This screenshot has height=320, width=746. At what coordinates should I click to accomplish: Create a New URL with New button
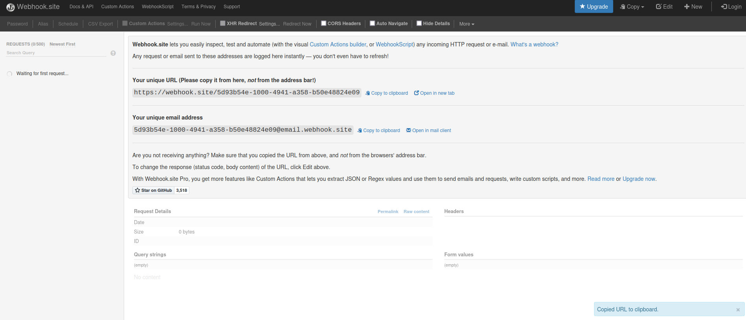click(x=693, y=7)
